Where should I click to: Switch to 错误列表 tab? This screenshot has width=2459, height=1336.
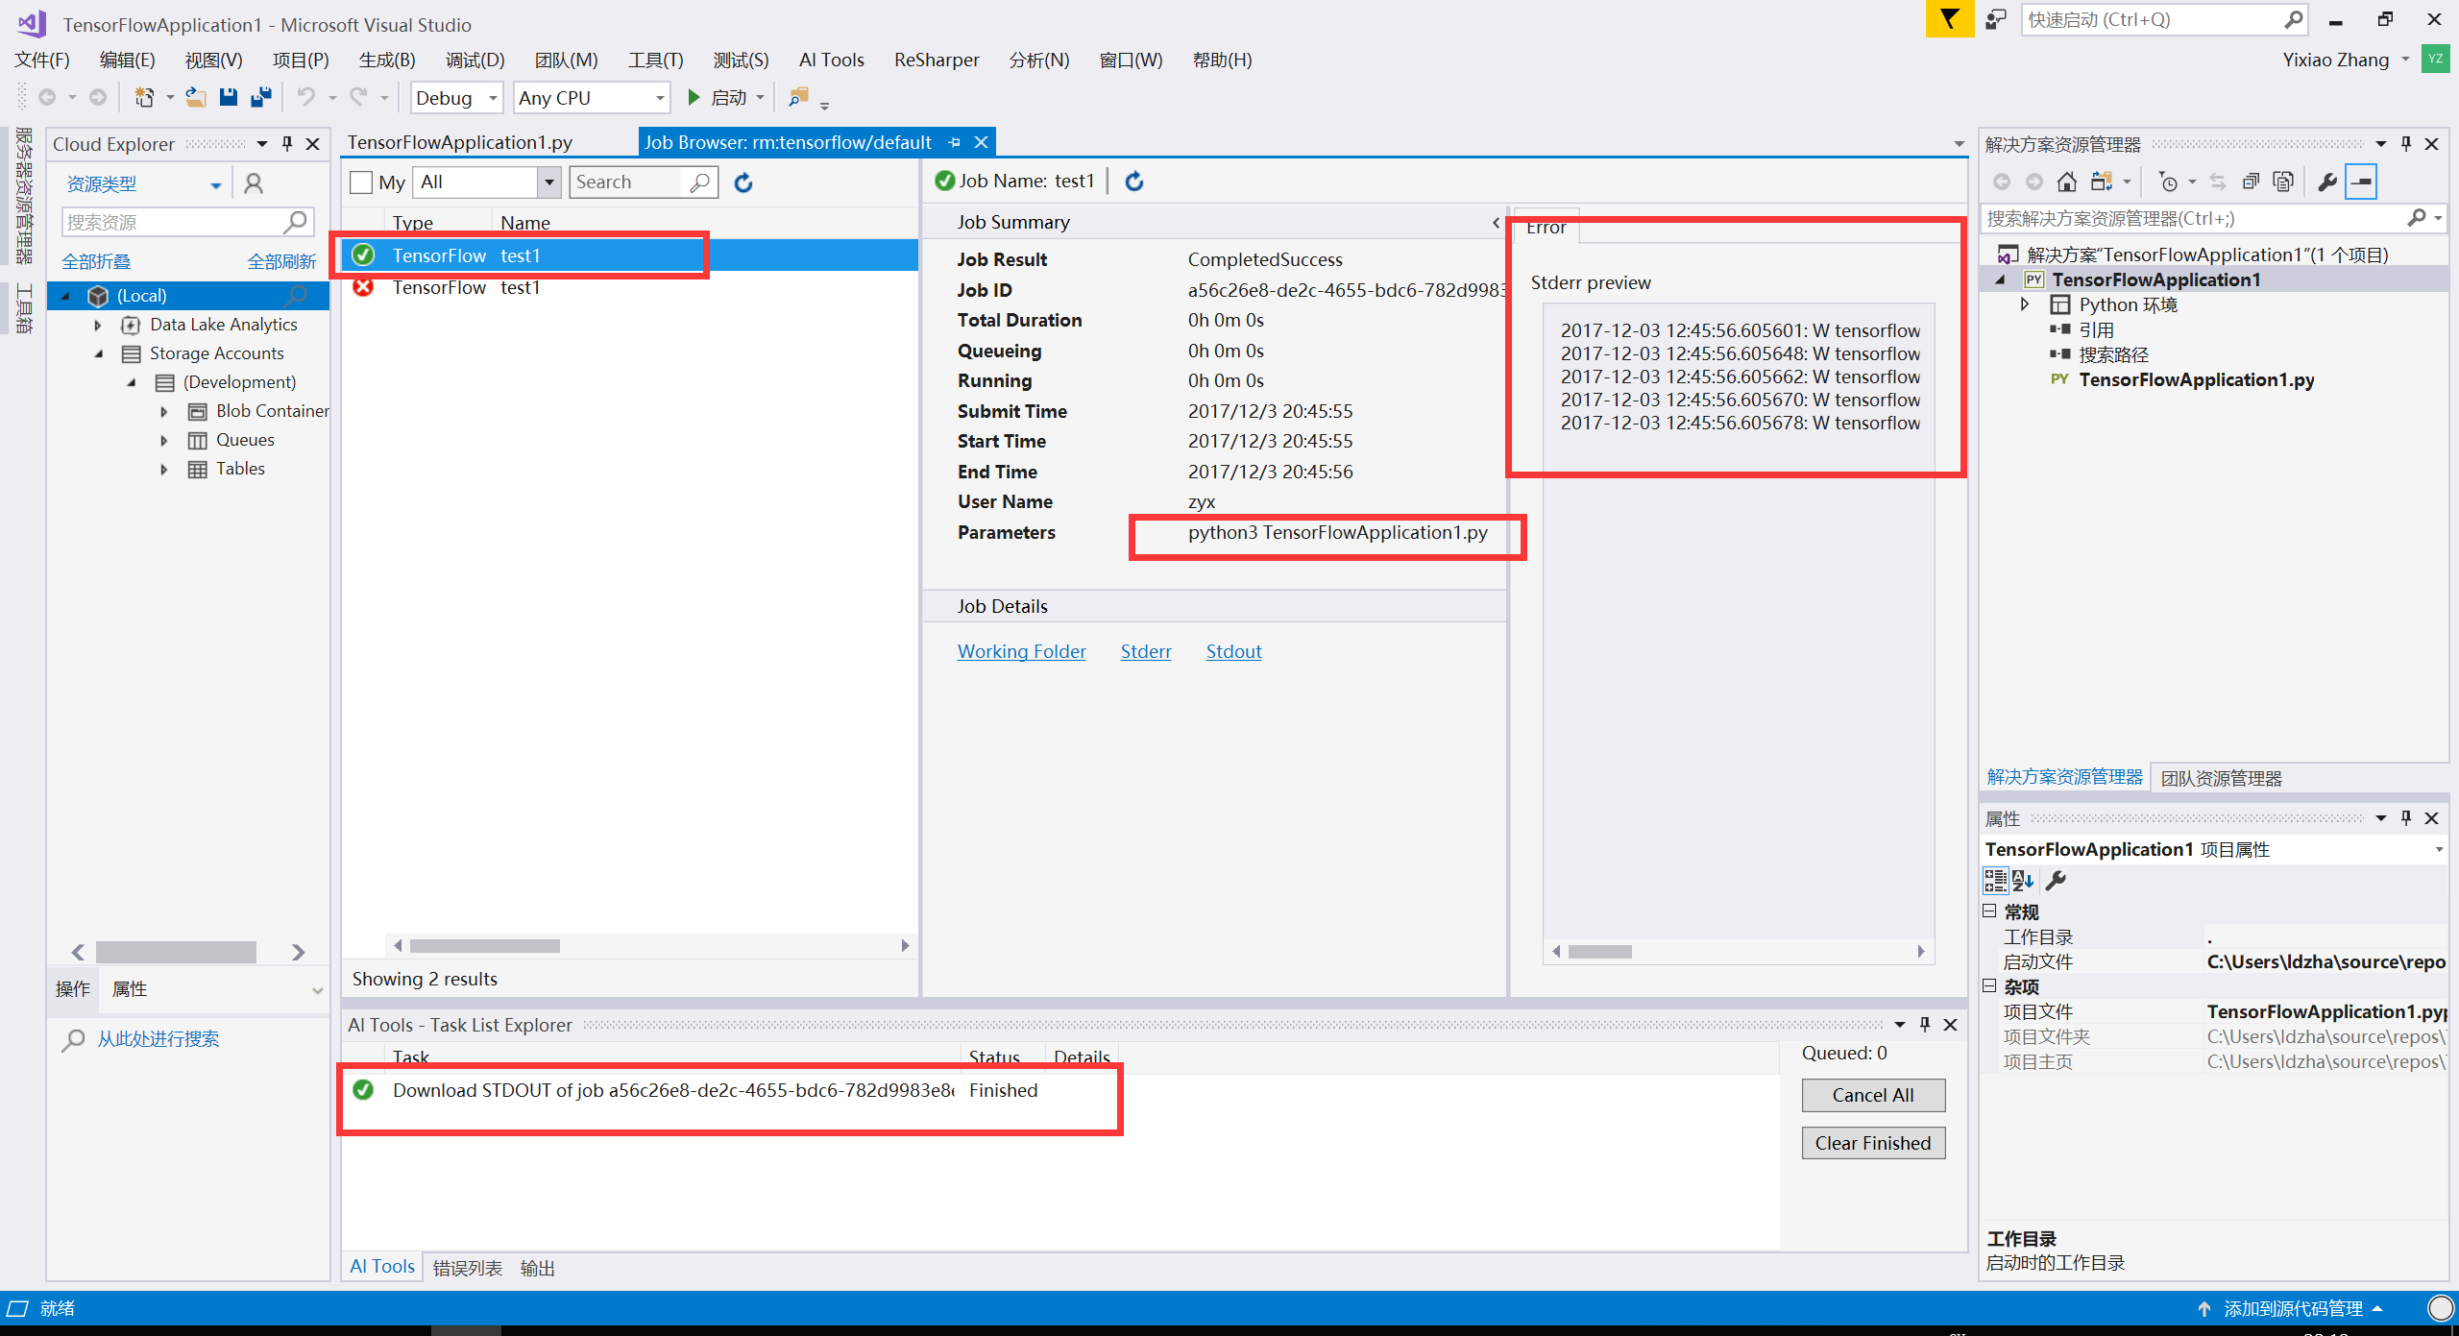(468, 1268)
